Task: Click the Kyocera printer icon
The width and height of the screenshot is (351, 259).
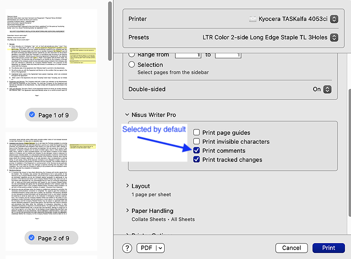Action: pyautogui.click(x=253, y=19)
